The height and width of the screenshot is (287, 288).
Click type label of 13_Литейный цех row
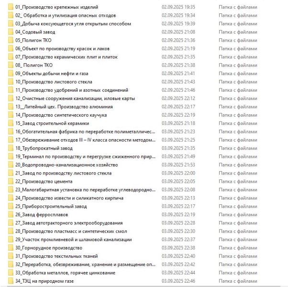pyautogui.click(x=238, y=107)
